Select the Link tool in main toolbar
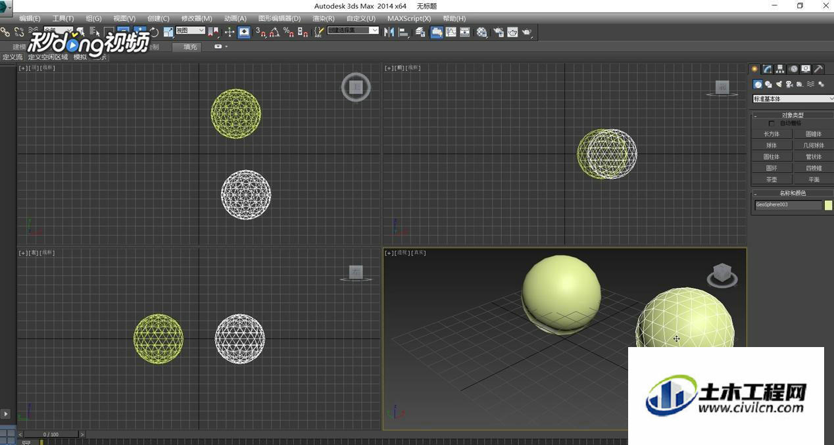 tap(5, 32)
